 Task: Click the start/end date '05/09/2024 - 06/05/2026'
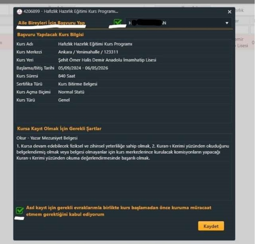[84, 68]
